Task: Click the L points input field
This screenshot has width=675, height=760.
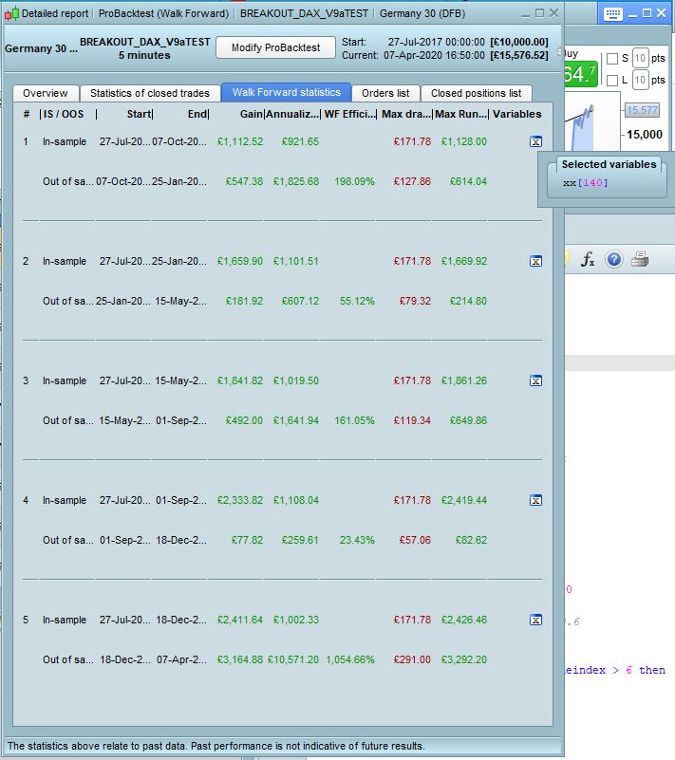Action: point(640,80)
